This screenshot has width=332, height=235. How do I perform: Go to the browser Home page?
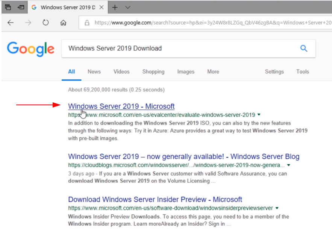(63, 23)
